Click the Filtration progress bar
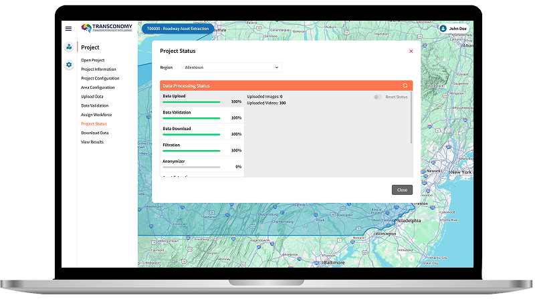The height and width of the screenshot is (301, 535). 191,150
